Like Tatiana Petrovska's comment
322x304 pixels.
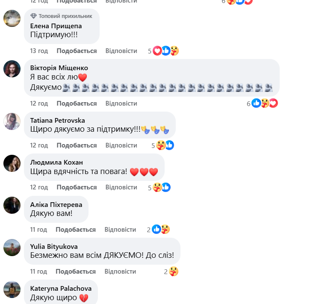point(77,145)
